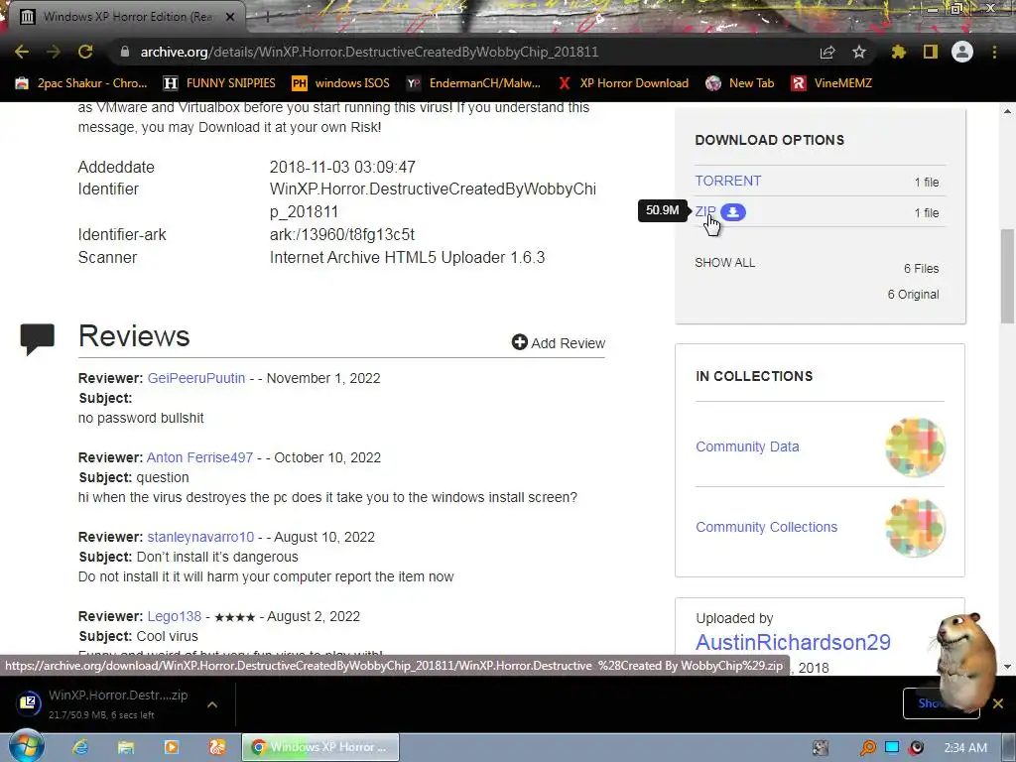Click the magnifier icon in system tray
The image size is (1016, 762).
[867, 748]
